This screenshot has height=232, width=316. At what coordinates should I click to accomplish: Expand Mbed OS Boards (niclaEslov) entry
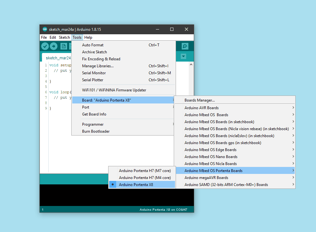235,136
